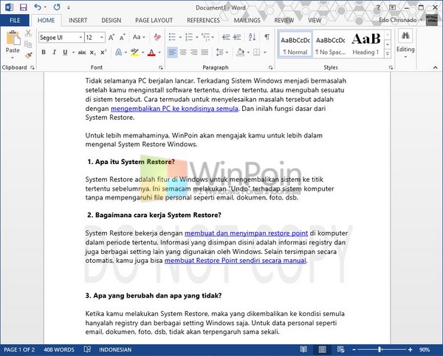Decrease the paragraph indent

coord(226,37)
